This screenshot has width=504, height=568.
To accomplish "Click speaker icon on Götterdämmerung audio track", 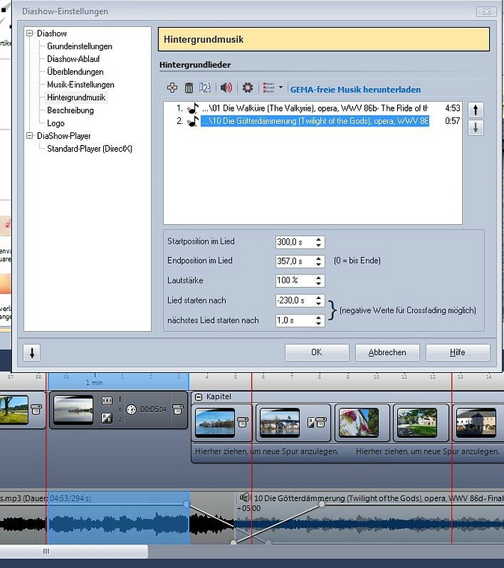I will 245,497.
